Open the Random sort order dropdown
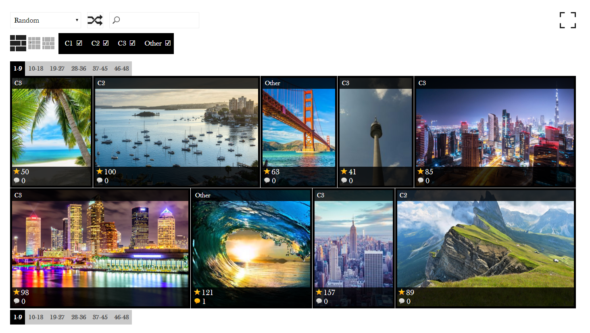This screenshot has height=333, width=590. pyautogui.click(x=46, y=20)
